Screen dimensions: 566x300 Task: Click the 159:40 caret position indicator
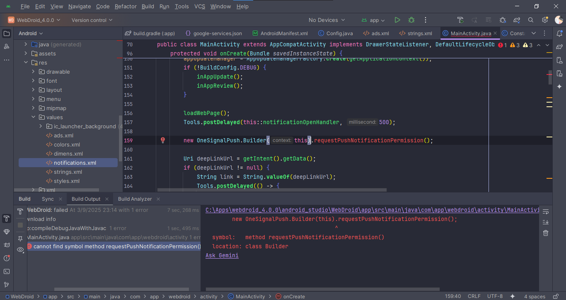point(453,296)
